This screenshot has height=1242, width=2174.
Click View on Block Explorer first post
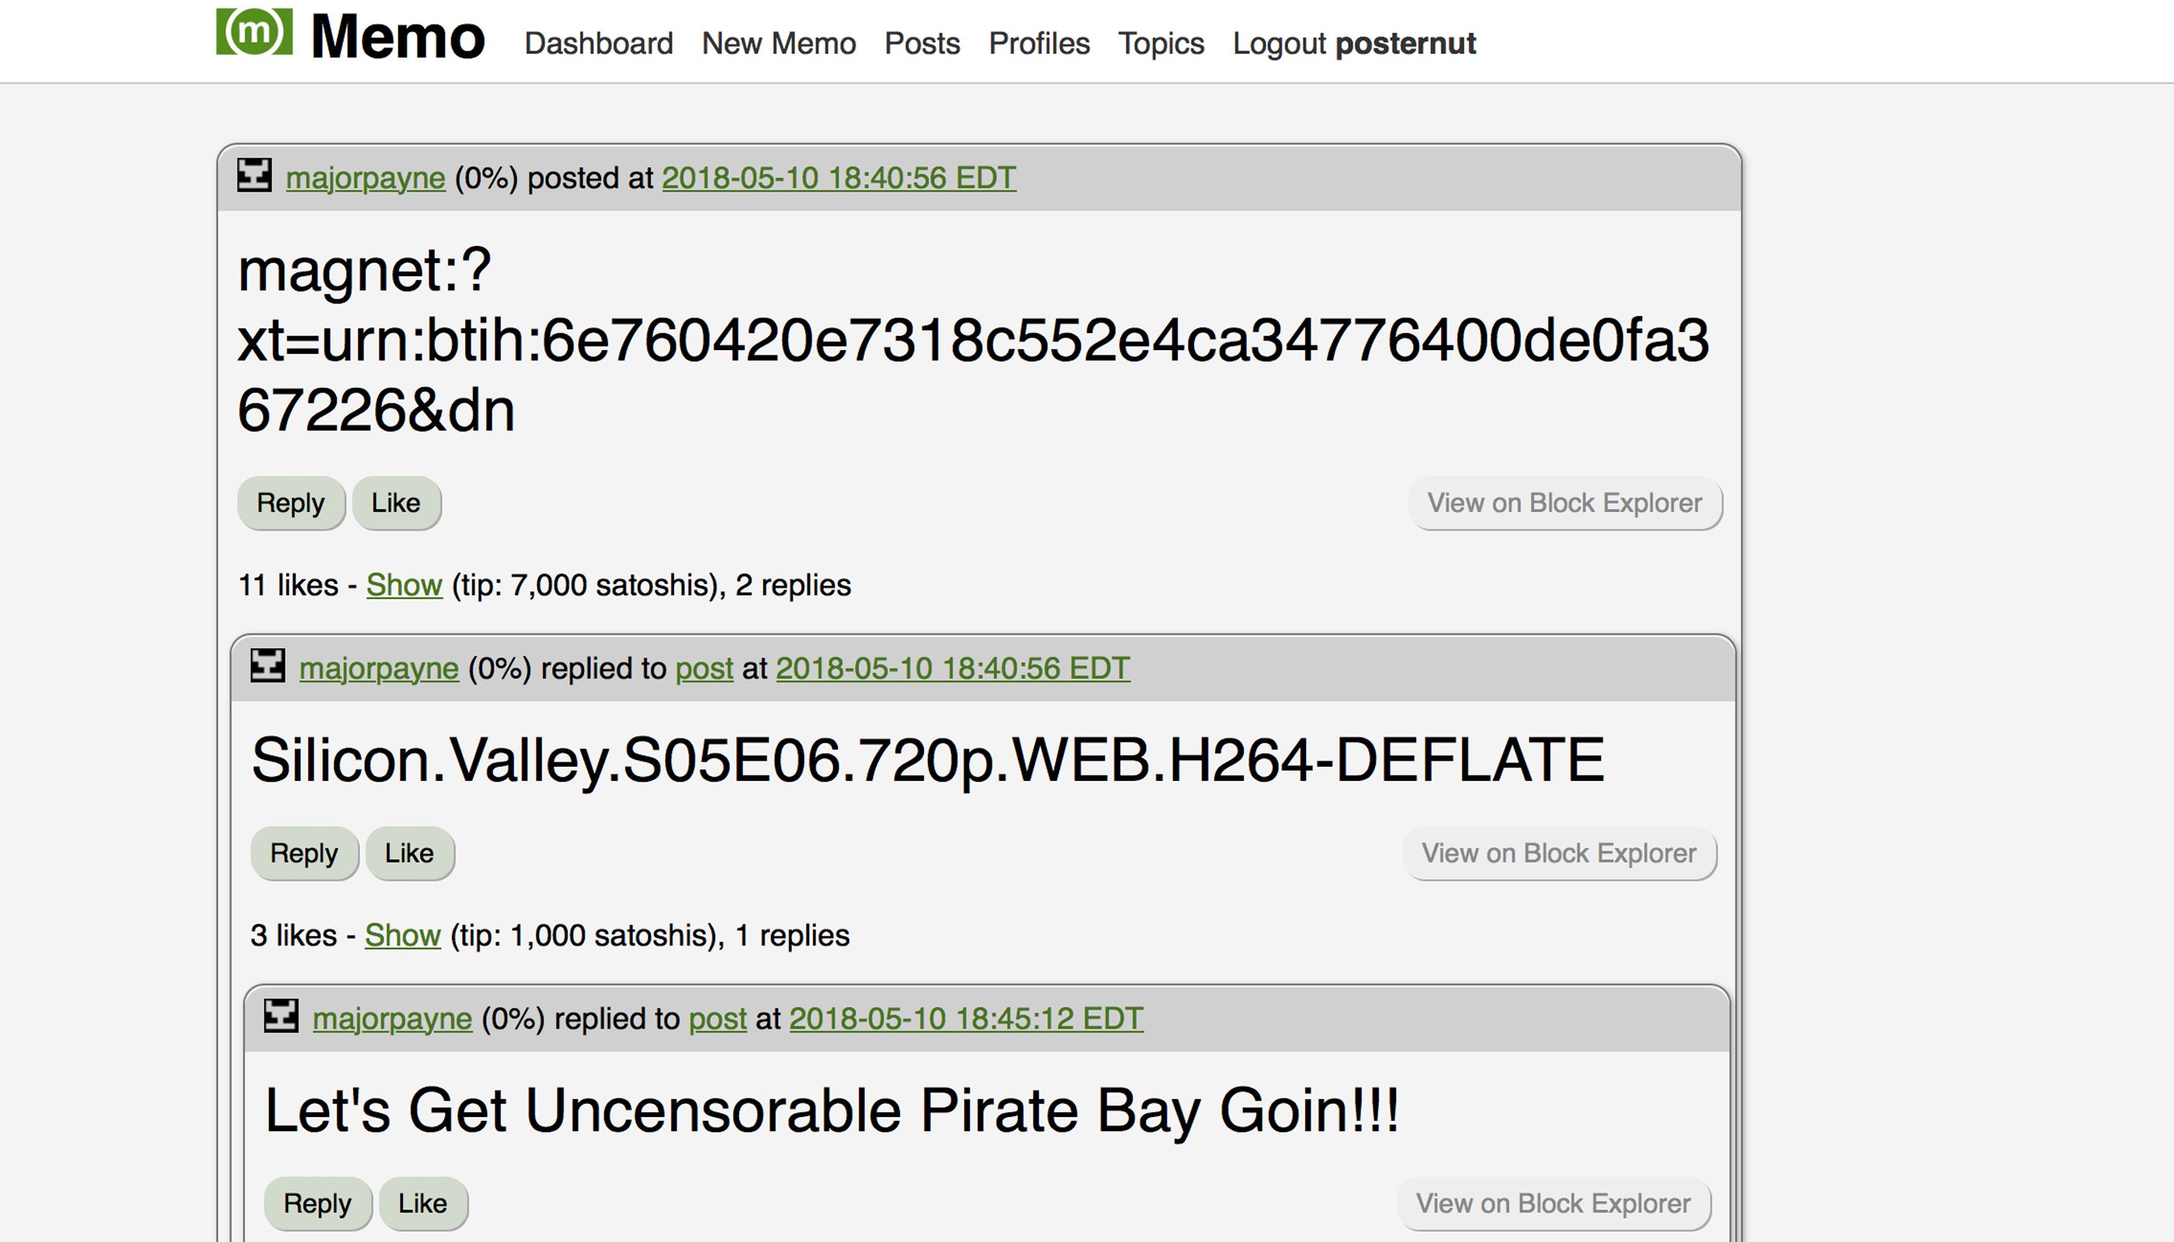tap(1565, 501)
